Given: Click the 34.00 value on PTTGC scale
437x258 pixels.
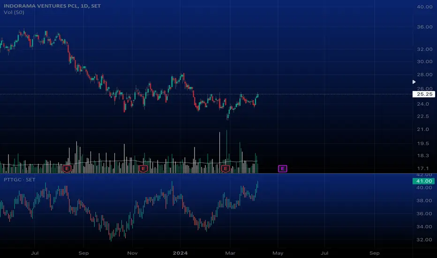Looking at the screenshot, I should coord(424,227).
